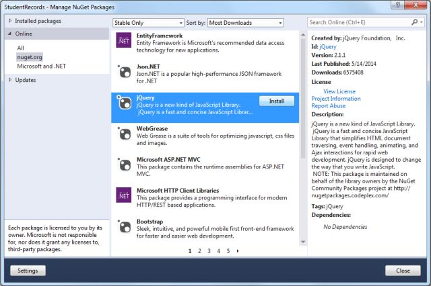Image resolution: width=431 pixels, height=286 pixels.
Task: Go to results page 5
Action: click(228, 251)
